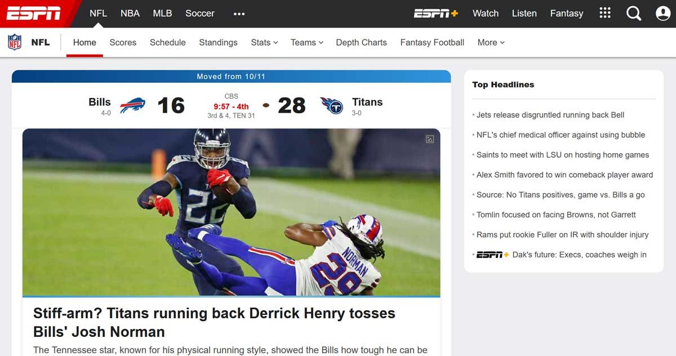Click the Tennessee Titans team logo
This screenshot has width=676, height=356.
[x=331, y=105]
